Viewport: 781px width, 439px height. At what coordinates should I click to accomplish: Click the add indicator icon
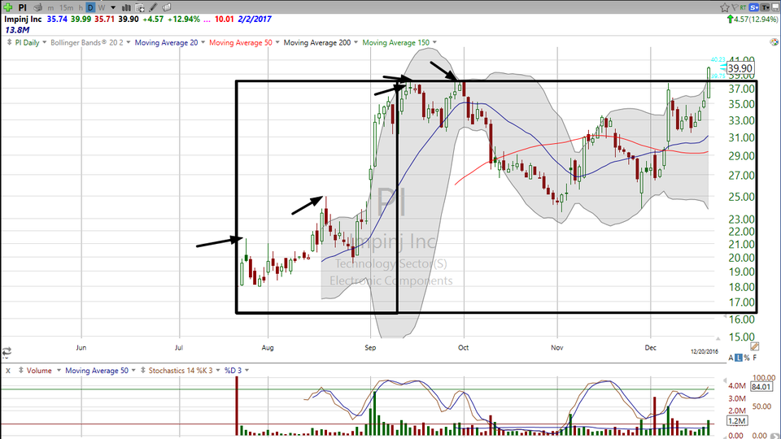point(140,7)
